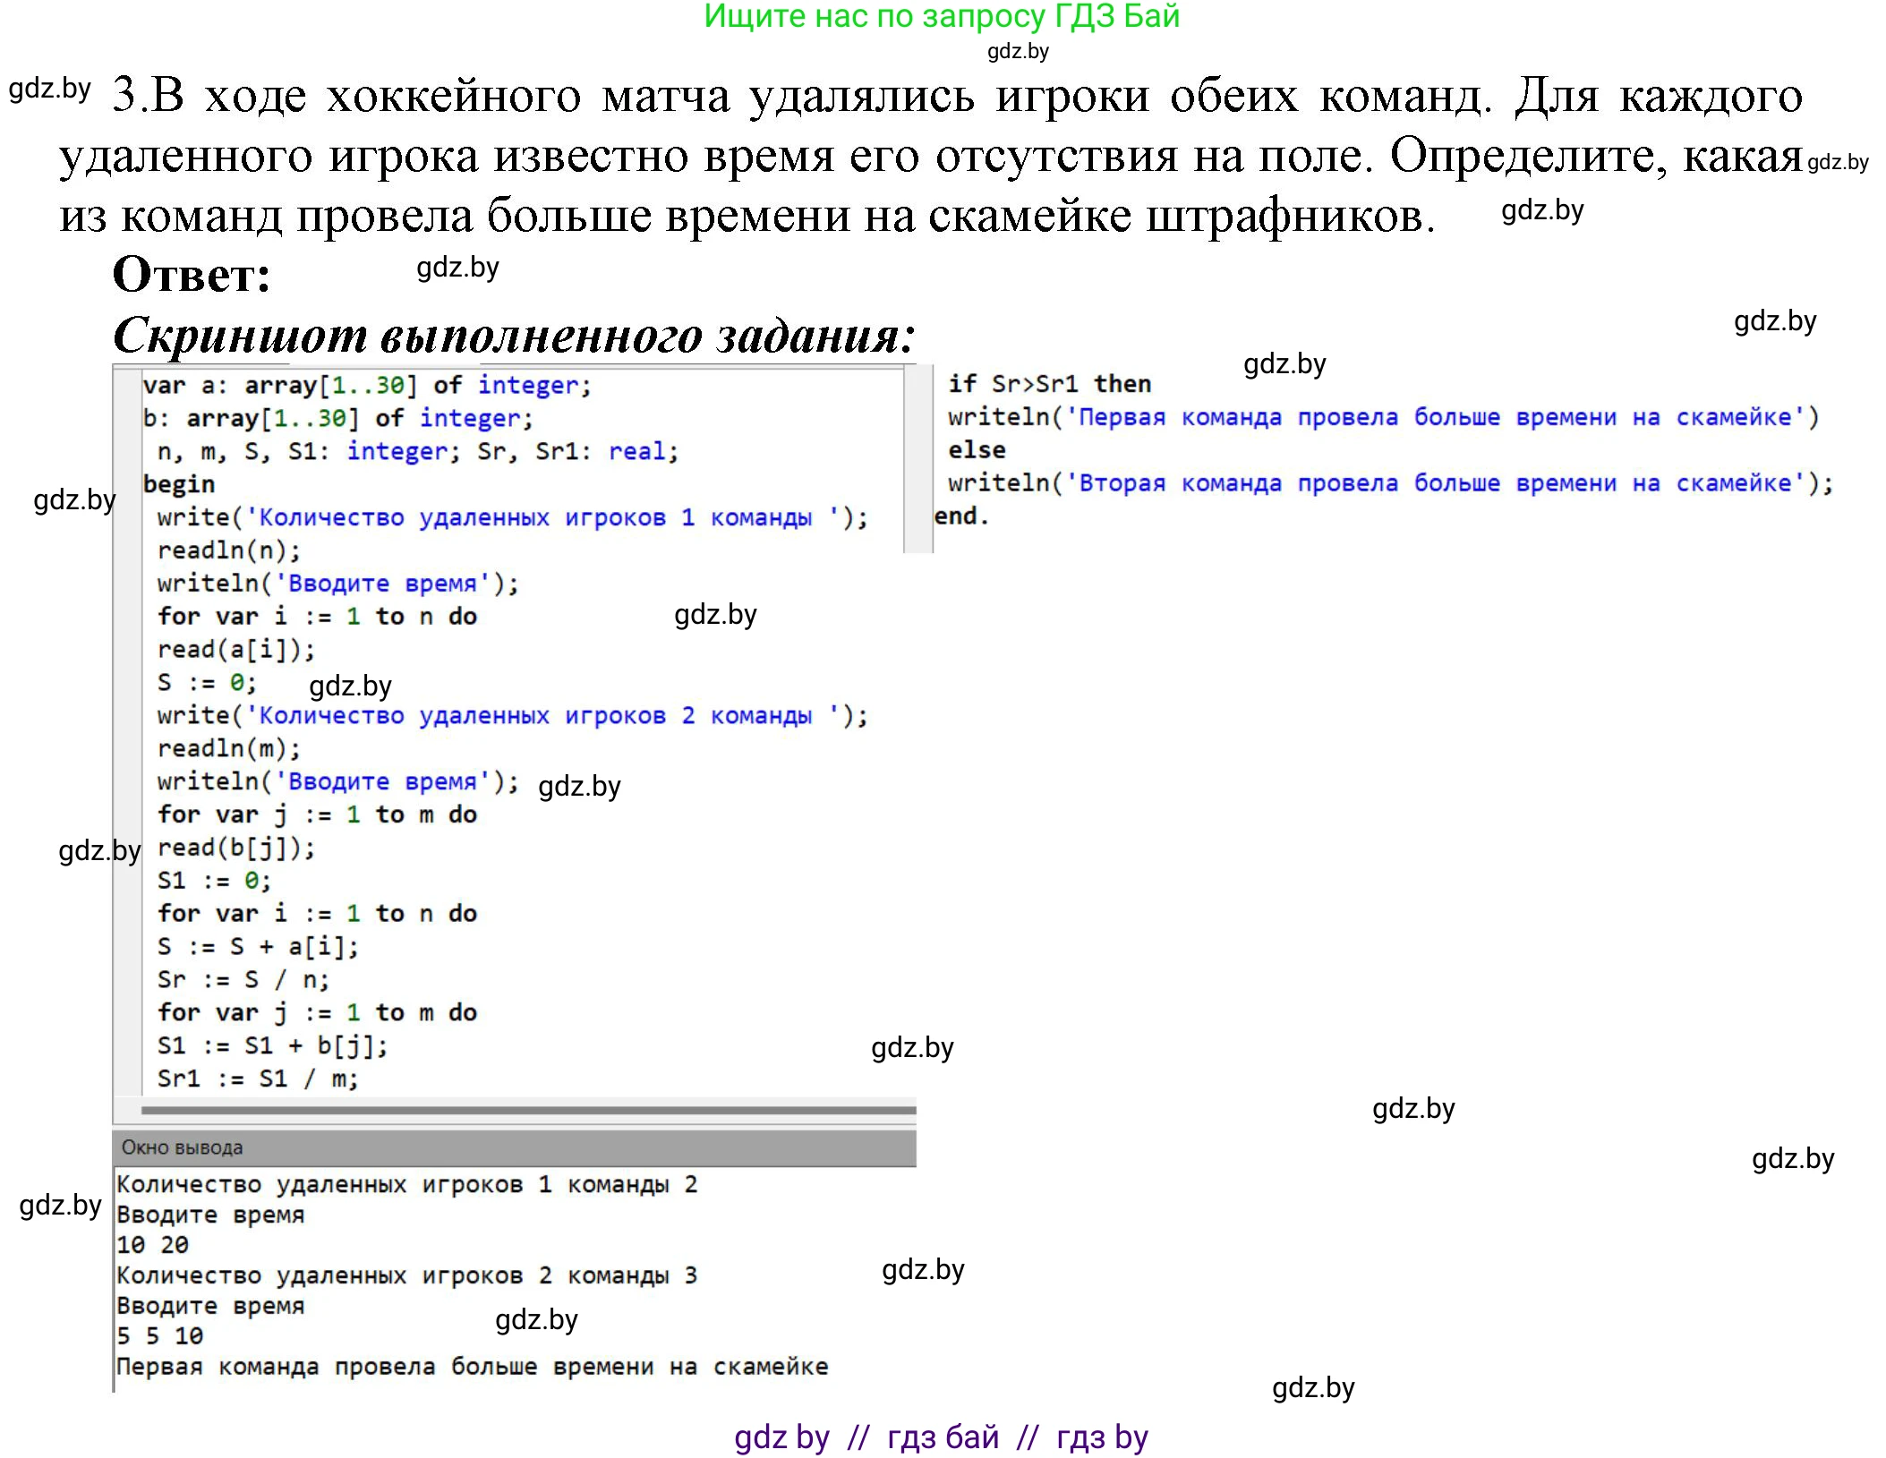Image resolution: width=1886 pixels, height=1458 pixels.
Task: Click the "end." keyword in the code
Action: coord(960,515)
